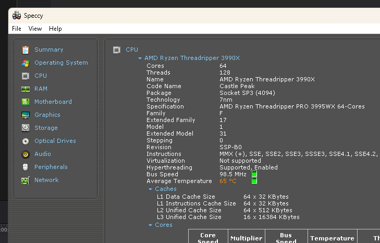Click the CPU chip icon in main panel header

[117, 50]
